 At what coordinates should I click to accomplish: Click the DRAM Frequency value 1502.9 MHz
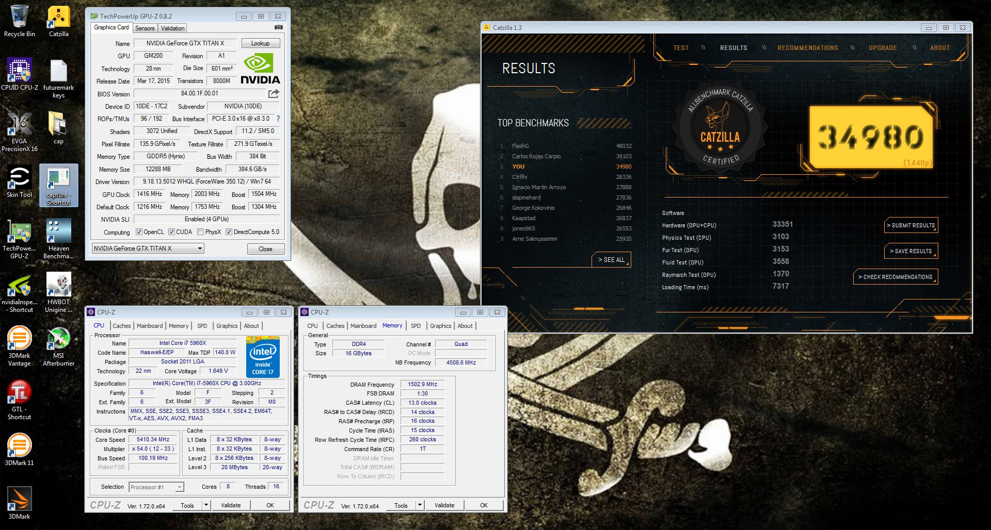pos(422,385)
